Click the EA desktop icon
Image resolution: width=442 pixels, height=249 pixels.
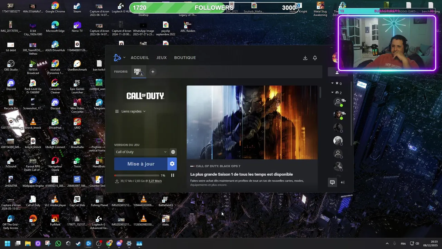tap(33, 221)
